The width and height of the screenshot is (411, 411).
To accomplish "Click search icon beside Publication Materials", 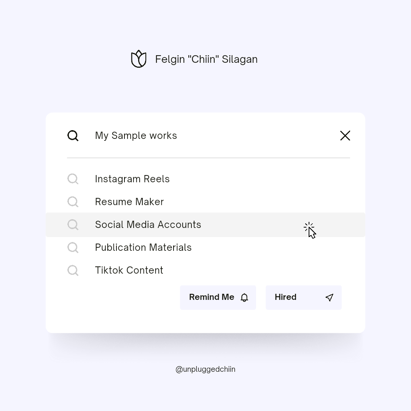I will point(73,247).
